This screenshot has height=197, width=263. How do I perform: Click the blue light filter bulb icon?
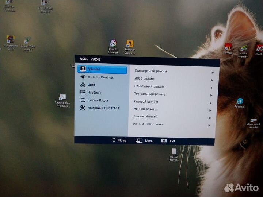tap(83, 77)
